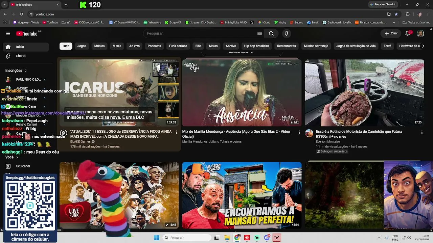The height and width of the screenshot is (243, 433).
Task: Expand the Inscrições section
Action: [16, 71]
